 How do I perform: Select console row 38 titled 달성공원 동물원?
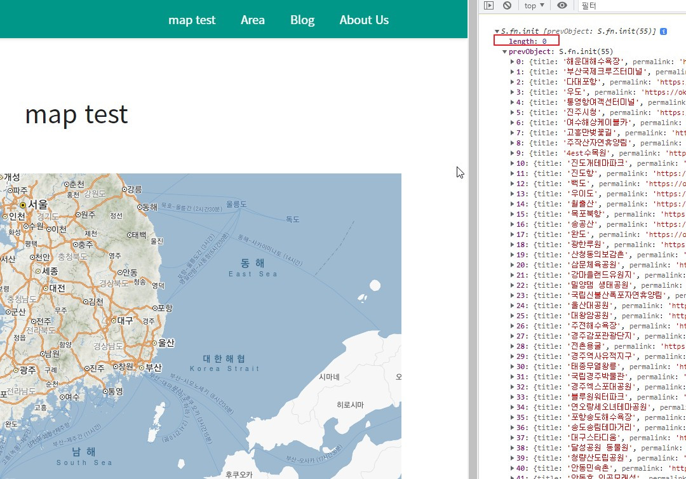598,448
